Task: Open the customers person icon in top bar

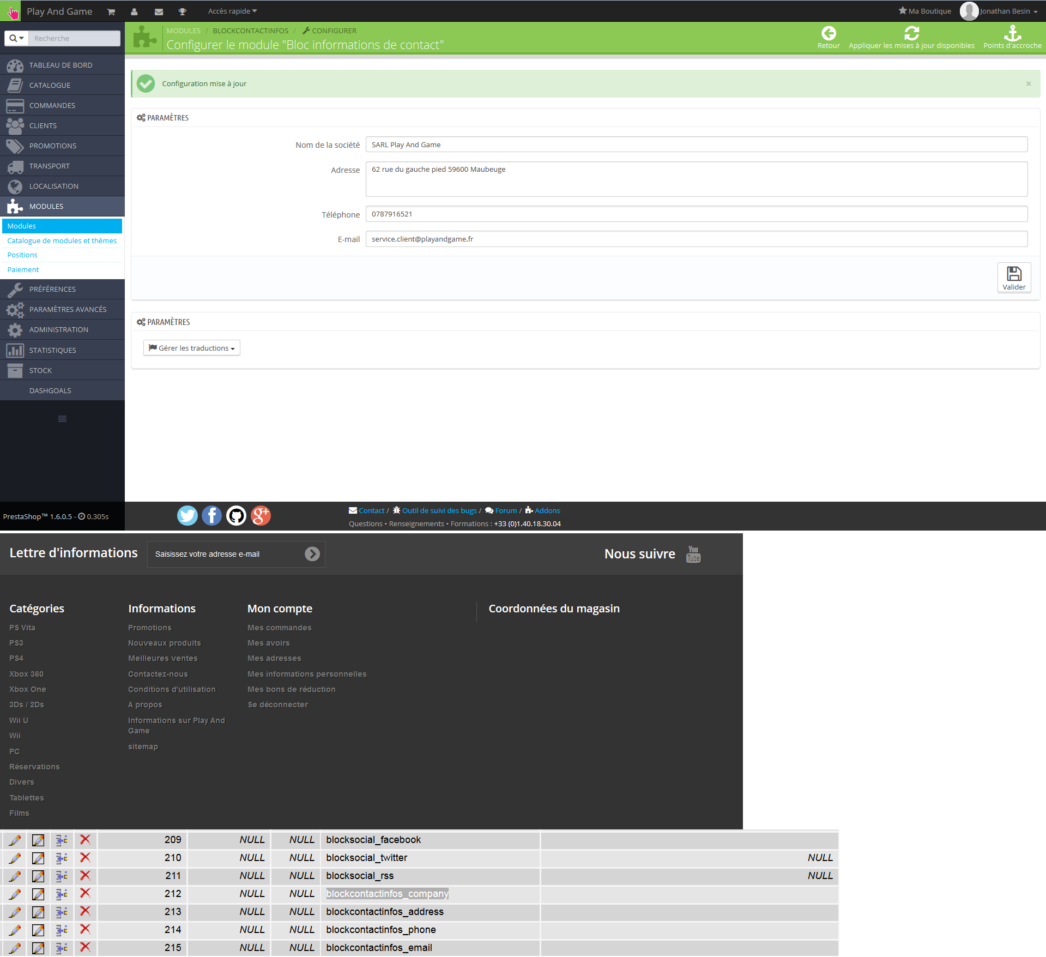Action: [134, 11]
